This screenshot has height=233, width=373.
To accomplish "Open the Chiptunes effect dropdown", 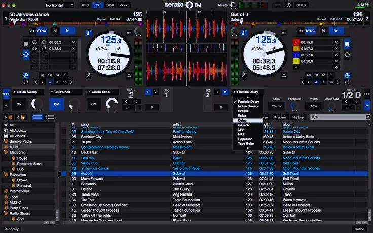I will (65, 92).
